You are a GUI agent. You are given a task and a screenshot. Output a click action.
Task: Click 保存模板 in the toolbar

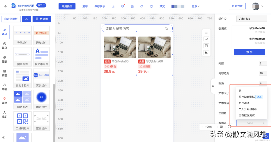(x=100, y=6)
